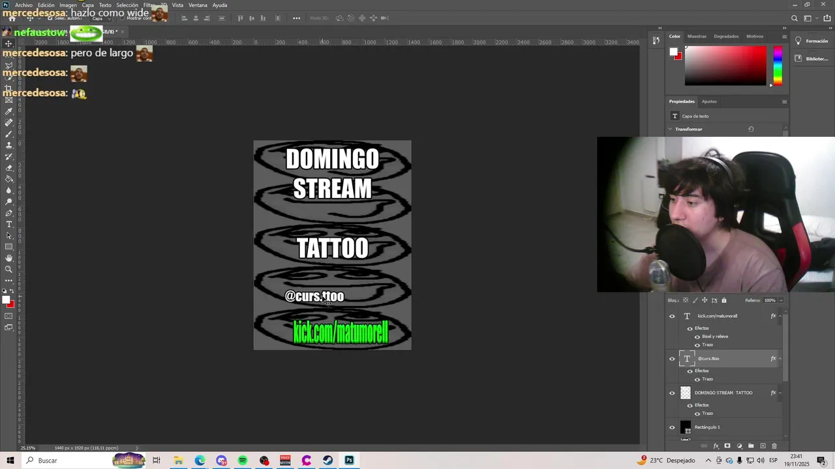Create a new layer group
Viewport: 835px width, 469px height.
point(751,446)
